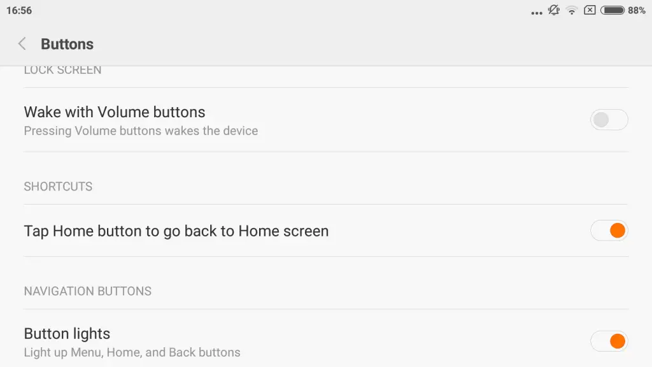Tap the LOCK SCREEN section header
This screenshot has width=652, height=367.
point(62,70)
